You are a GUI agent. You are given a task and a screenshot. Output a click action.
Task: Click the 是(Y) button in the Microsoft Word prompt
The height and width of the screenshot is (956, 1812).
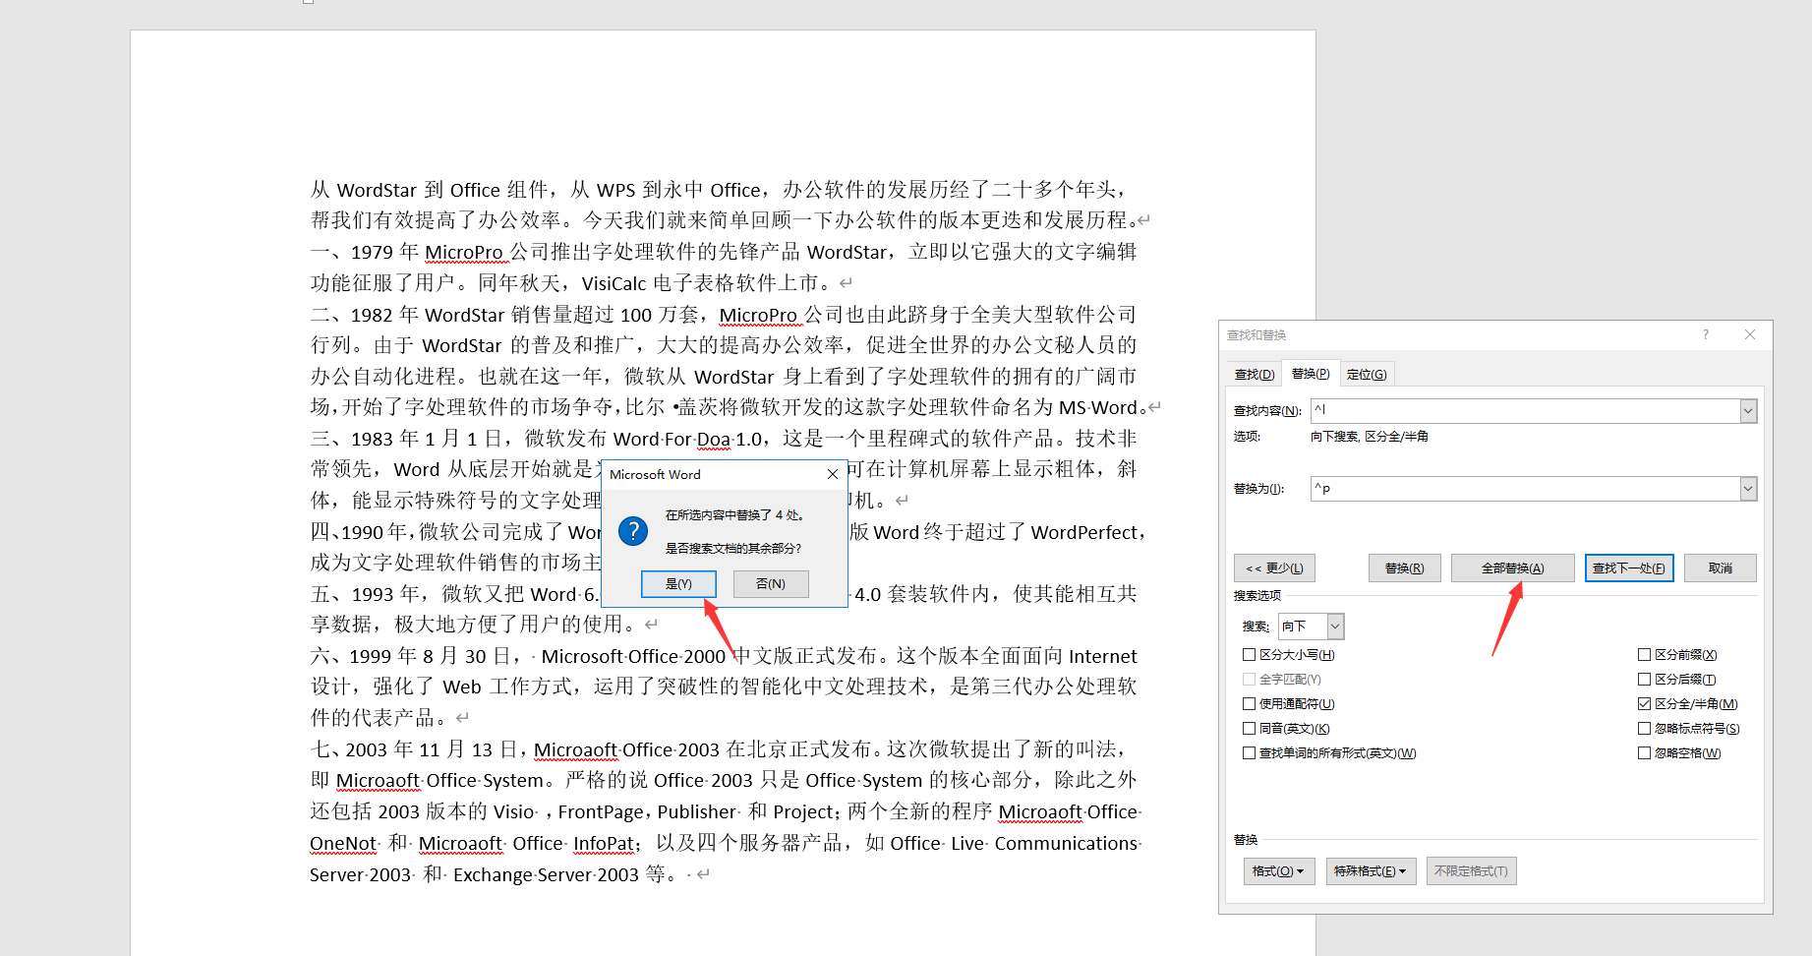(x=678, y=584)
